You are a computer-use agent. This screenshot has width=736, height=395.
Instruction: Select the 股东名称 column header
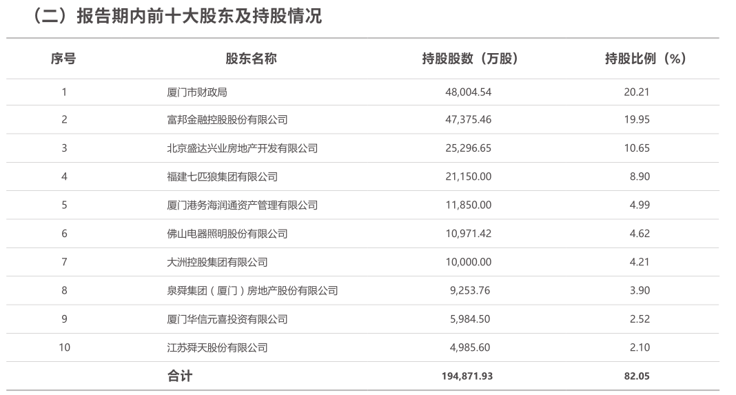(251, 59)
